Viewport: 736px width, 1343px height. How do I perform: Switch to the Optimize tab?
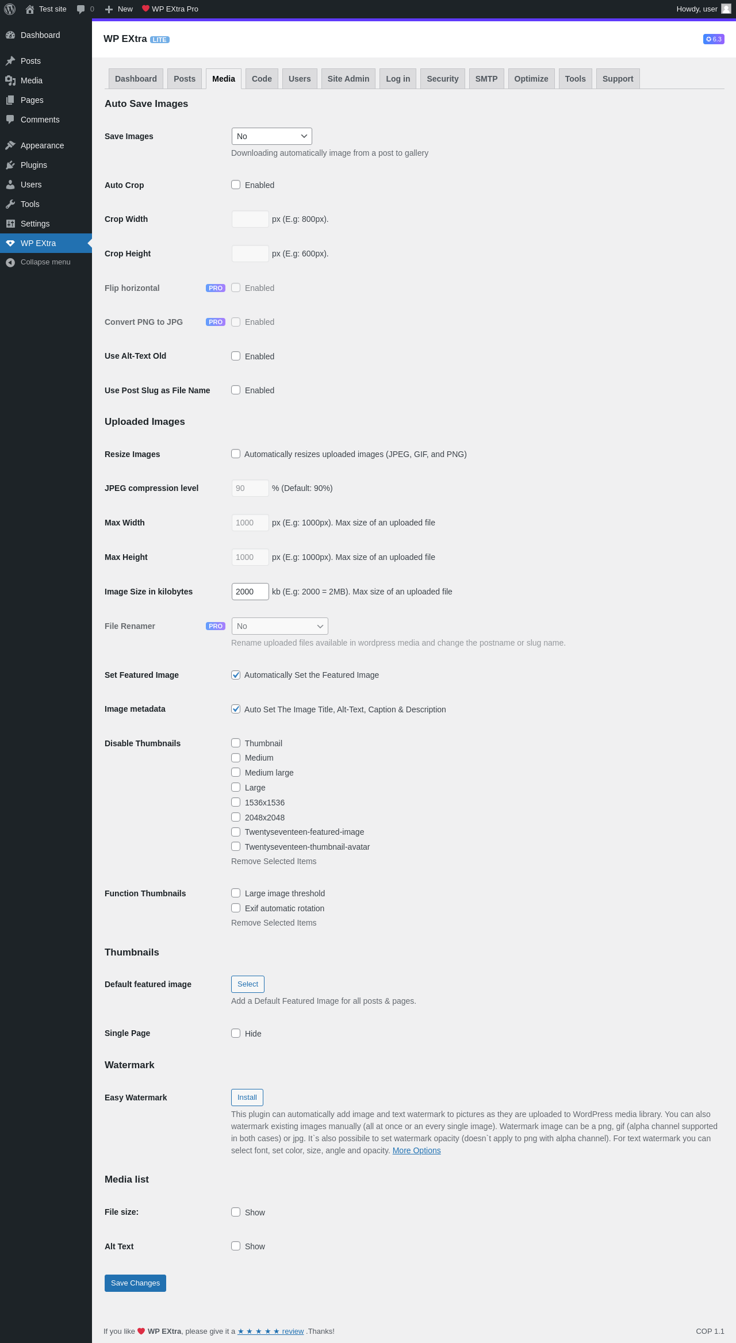pyautogui.click(x=531, y=79)
